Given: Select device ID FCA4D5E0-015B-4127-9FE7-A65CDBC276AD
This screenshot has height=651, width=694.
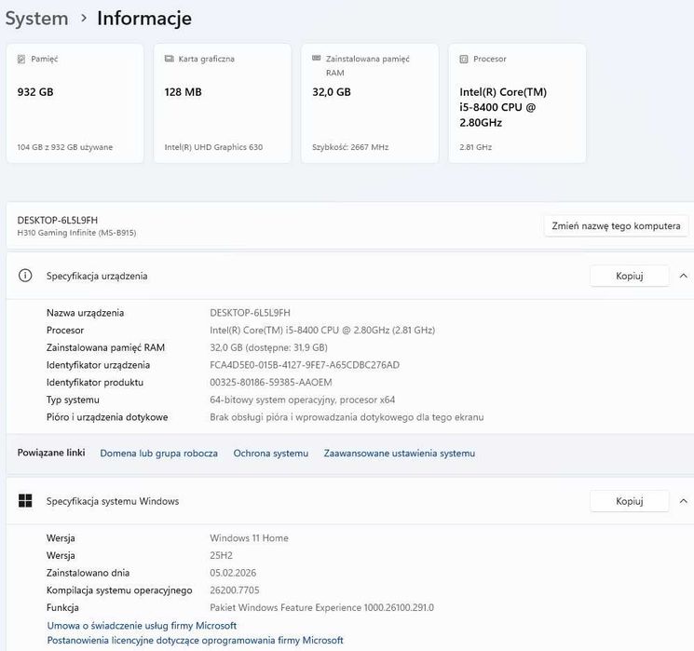Looking at the screenshot, I should click(305, 365).
